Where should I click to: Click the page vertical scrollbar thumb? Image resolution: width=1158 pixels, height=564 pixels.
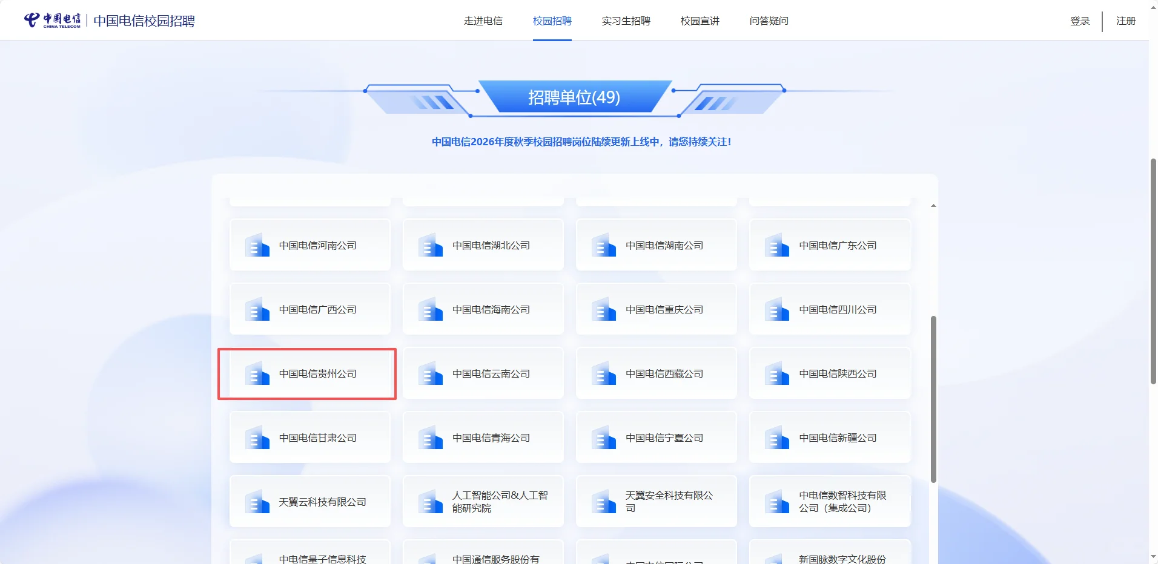[1153, 271]
